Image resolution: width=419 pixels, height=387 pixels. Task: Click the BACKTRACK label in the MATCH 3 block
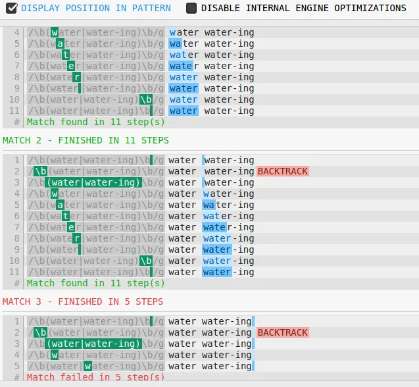tap(283, 332)
